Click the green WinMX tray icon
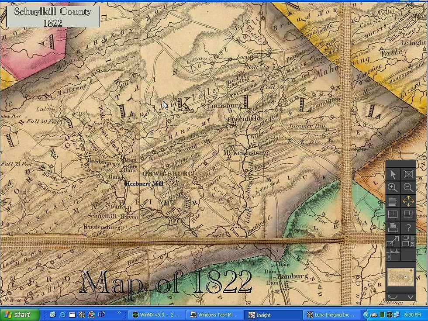This screenshot has height=321, width=428. coord(390,315)
